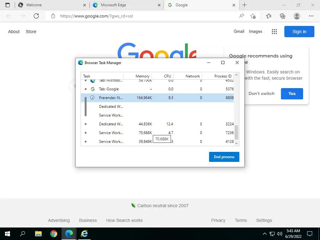Open Gmail link

[239, 32]
